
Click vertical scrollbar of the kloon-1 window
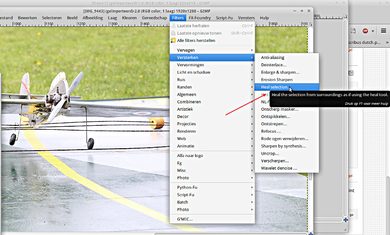pos(346,117)
